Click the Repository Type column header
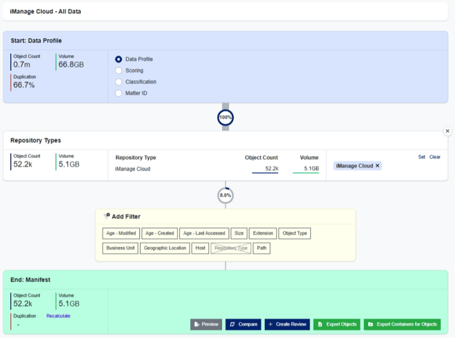 [x=136, y=158]
